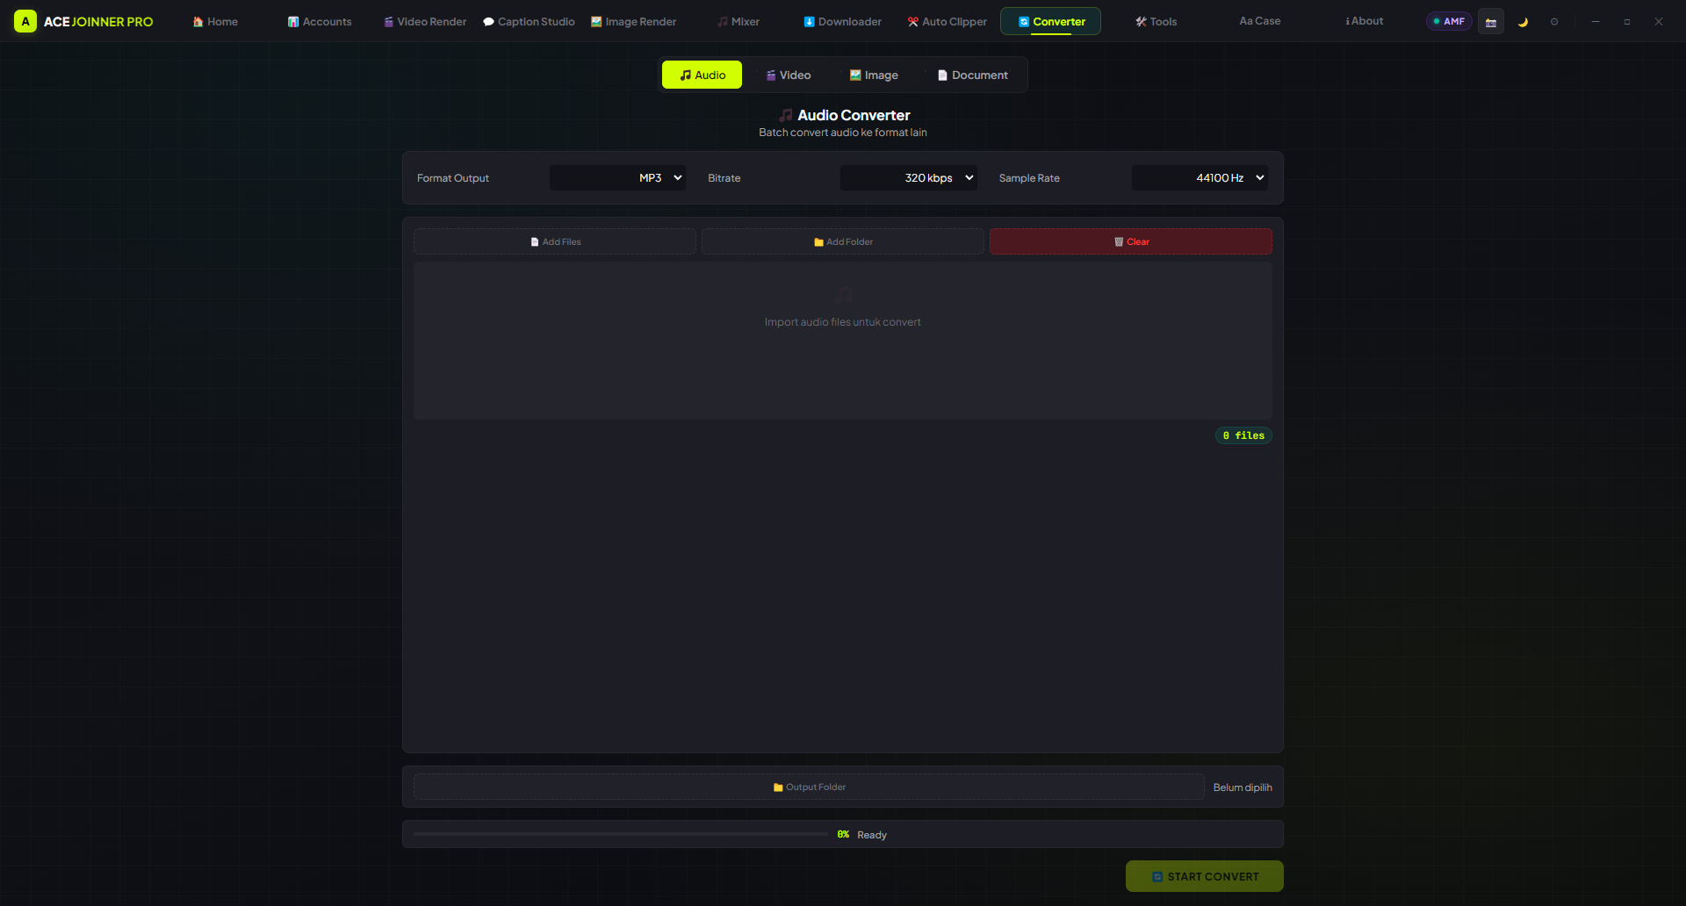Switch to the Document converter sub-tab
Image resolution: width=1686 pixels, height=906 pixels.
973,75
